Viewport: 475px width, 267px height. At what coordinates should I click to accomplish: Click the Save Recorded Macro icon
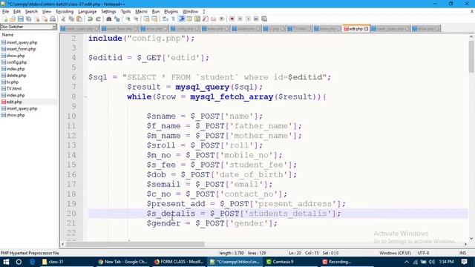click(x=264, y=19)
